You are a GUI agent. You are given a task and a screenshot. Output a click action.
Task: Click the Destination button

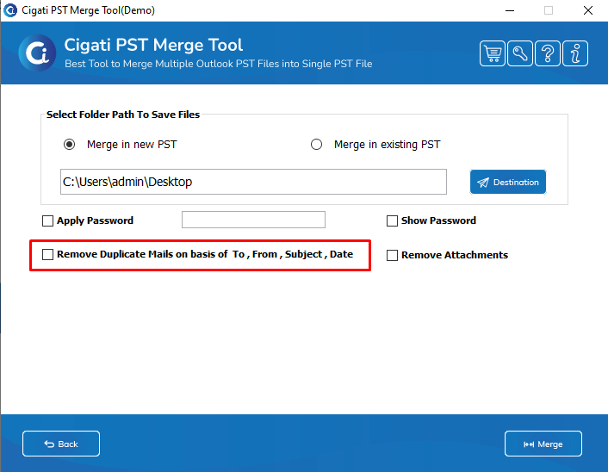point(508,182)
